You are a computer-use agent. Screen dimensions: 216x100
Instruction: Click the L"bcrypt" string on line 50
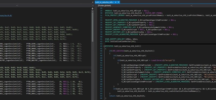(169, 60)
